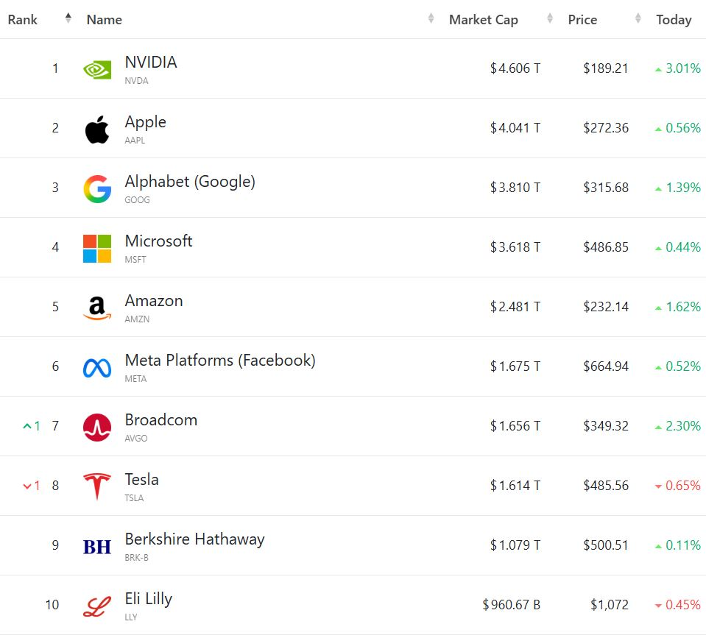Click the Today column header
Screen dimensions: 706x638
[x=674, y=20]
